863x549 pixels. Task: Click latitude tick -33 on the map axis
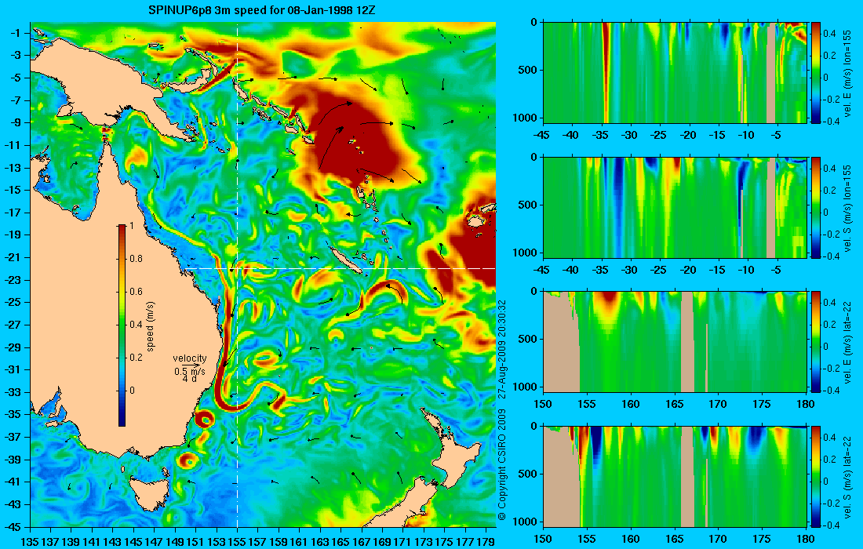click(x=13, y=392)
